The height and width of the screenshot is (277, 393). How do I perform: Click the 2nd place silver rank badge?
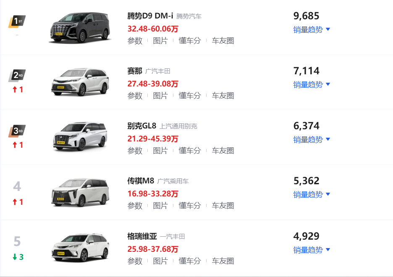[17, 76]
